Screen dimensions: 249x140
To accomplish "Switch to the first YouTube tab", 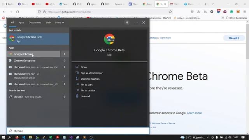I will [36, 4].
